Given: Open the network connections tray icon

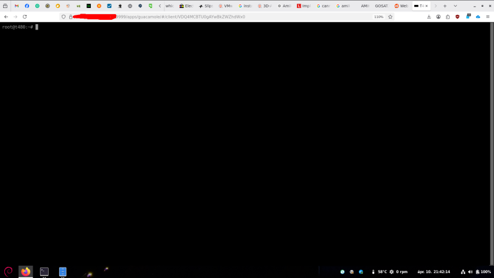Looking at the screenshot, I should [463, 272].
